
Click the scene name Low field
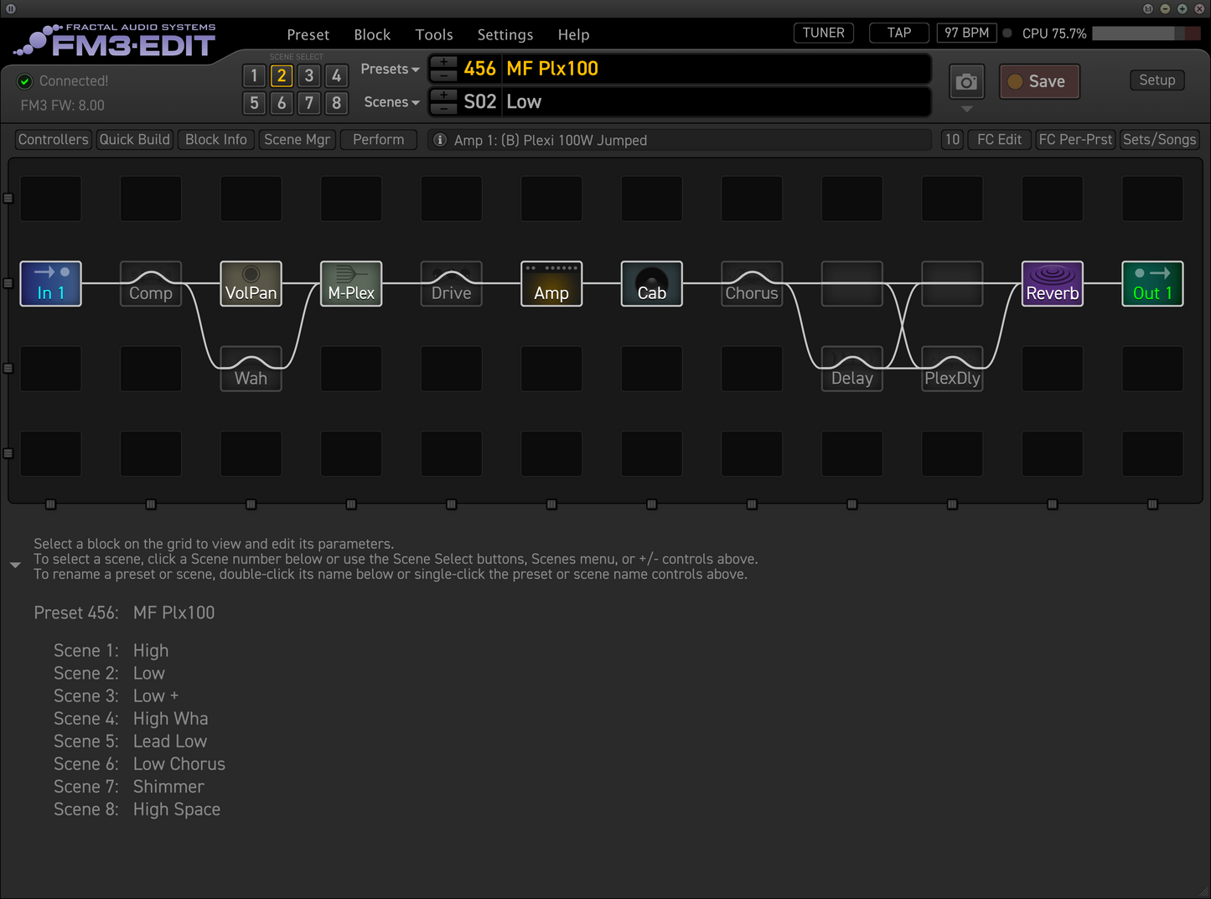coord(717,102)
